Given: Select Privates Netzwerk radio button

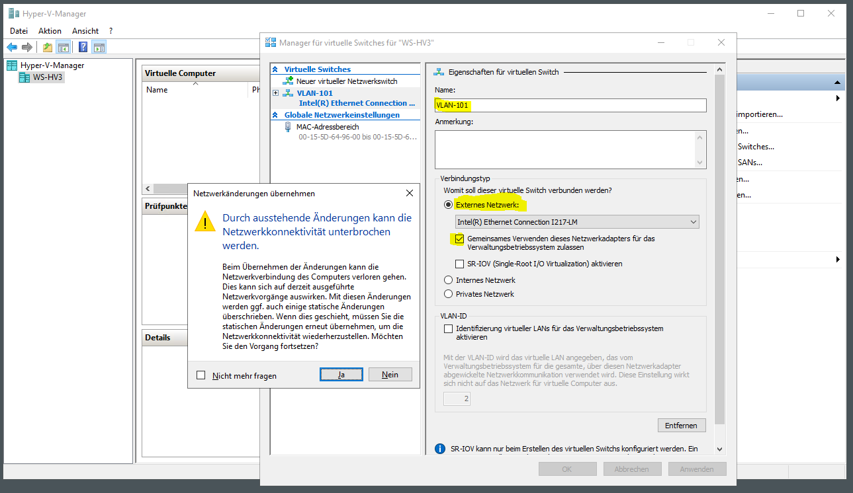Looking at the screenshot, I should (449, 294).
